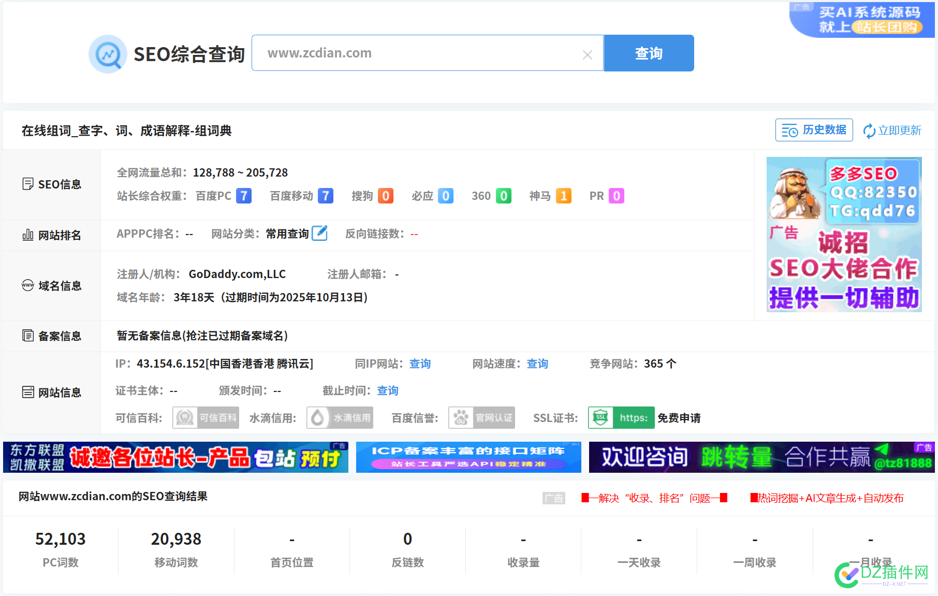Click 同IP网站 查询 link
The height and width of the screenshot is (596, 938).
pos(420,364)
